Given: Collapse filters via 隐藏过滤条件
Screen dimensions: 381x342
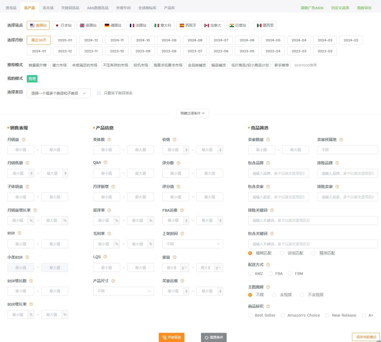Looking at the screenshot, I should (x=192, y=113).
